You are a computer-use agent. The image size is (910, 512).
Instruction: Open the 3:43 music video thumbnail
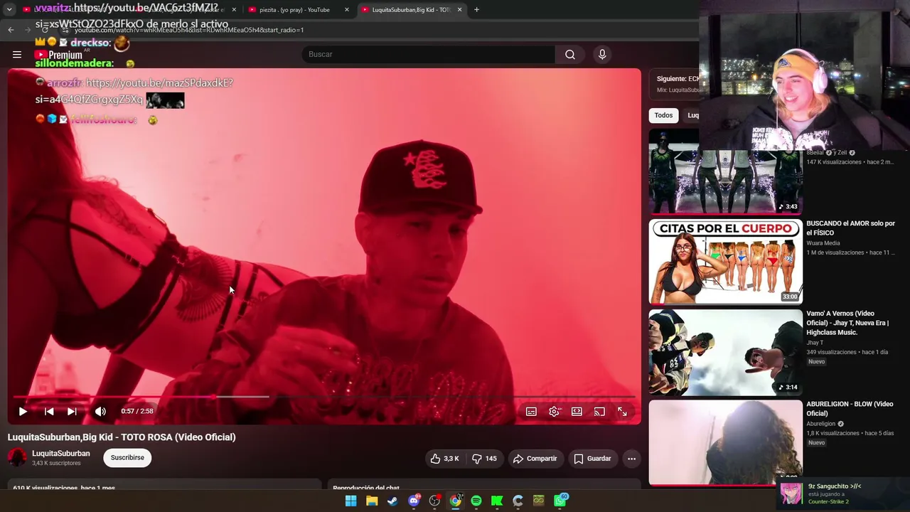pos(725,171)
